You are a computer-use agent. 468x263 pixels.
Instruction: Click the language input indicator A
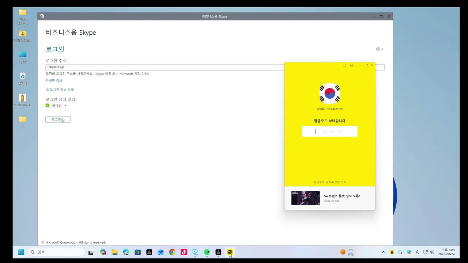click(417, 252)
